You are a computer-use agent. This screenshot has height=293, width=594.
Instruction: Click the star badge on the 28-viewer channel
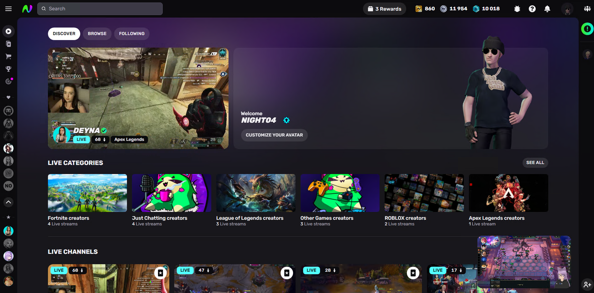click(x=413, y=273)
